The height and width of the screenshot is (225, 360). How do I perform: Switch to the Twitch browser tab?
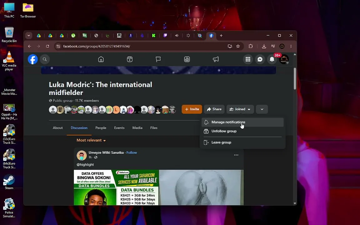tap(165, 36)
